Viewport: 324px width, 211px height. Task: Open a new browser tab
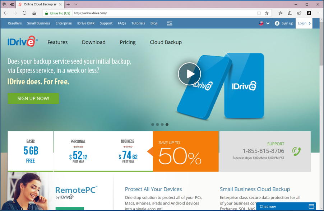click(68, 4)
